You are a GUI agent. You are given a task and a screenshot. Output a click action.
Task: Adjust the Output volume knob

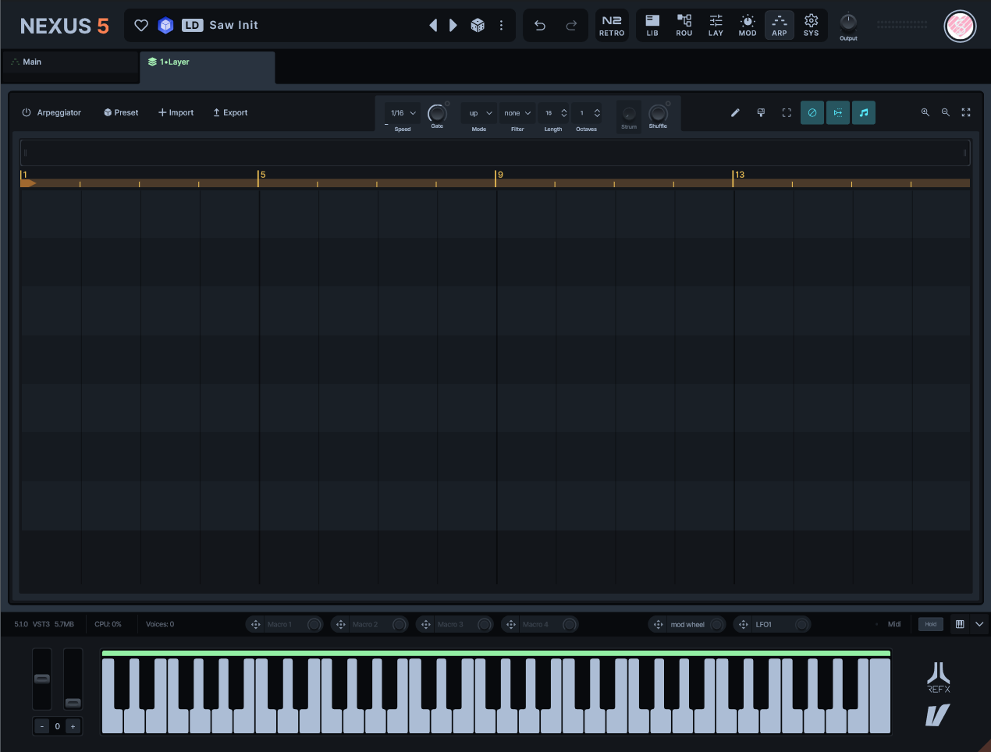[x=848, y=22]
